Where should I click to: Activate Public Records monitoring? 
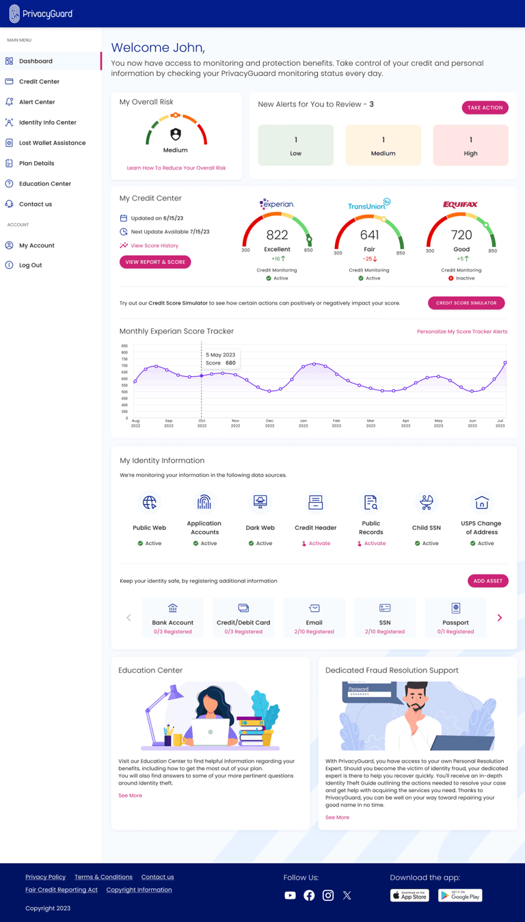coord(371,543)
